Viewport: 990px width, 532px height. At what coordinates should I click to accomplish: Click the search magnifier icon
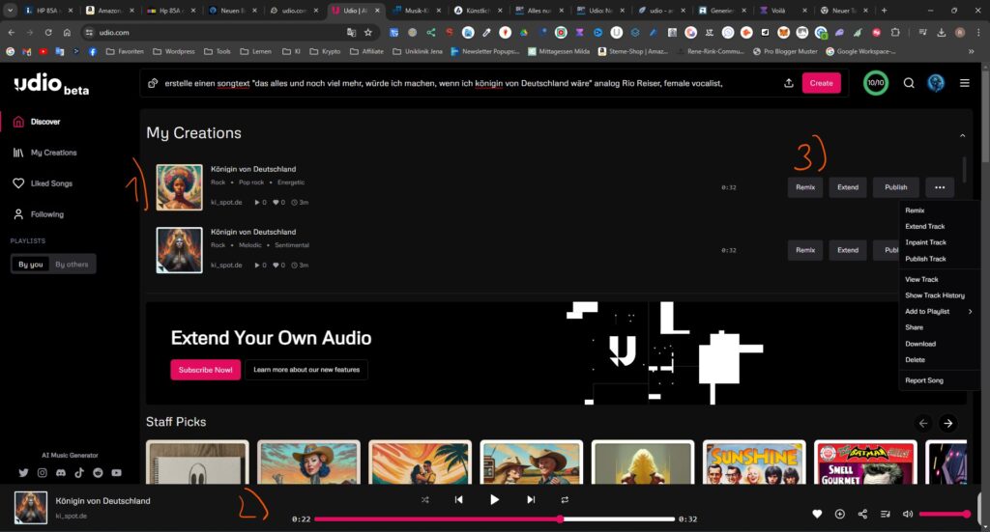[x=909, y=83]
